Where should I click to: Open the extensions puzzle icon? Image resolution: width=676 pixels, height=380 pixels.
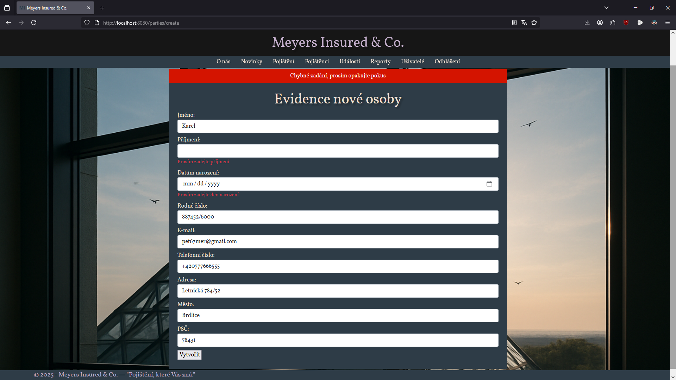click(x=613, y=23)
